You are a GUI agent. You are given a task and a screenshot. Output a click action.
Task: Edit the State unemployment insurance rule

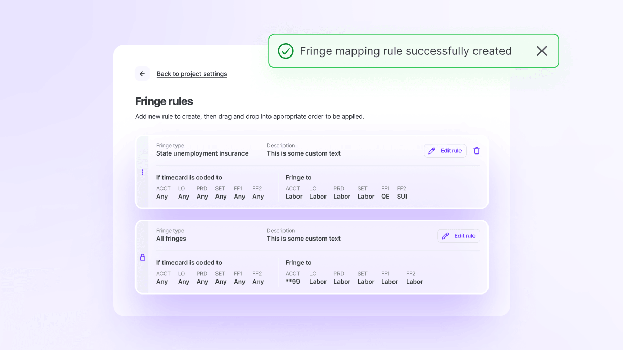445,151
